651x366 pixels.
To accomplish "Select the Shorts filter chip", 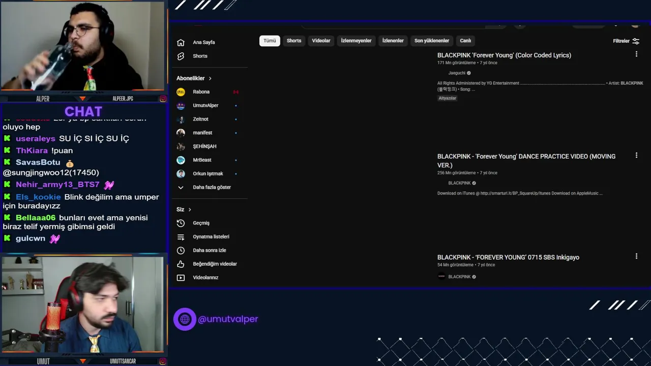I will click(294, 41).
